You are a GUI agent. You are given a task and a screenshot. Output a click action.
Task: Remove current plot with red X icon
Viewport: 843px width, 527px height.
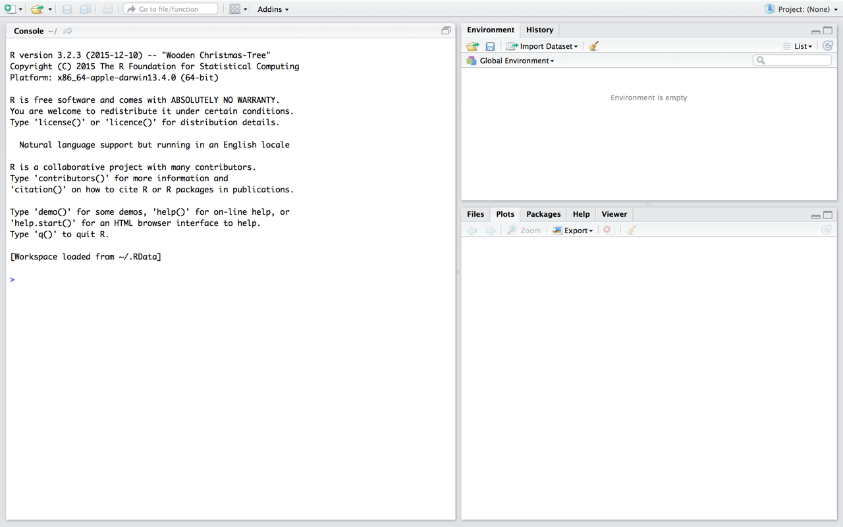click(609, 231)
